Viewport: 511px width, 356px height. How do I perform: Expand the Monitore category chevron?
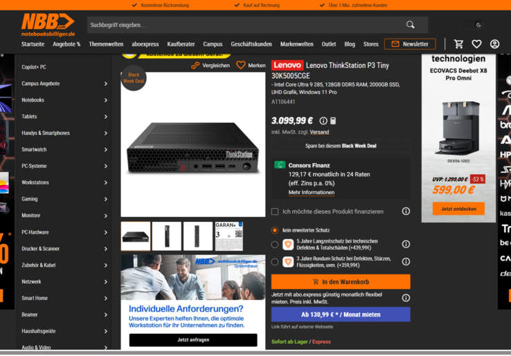tap(105, 216)
